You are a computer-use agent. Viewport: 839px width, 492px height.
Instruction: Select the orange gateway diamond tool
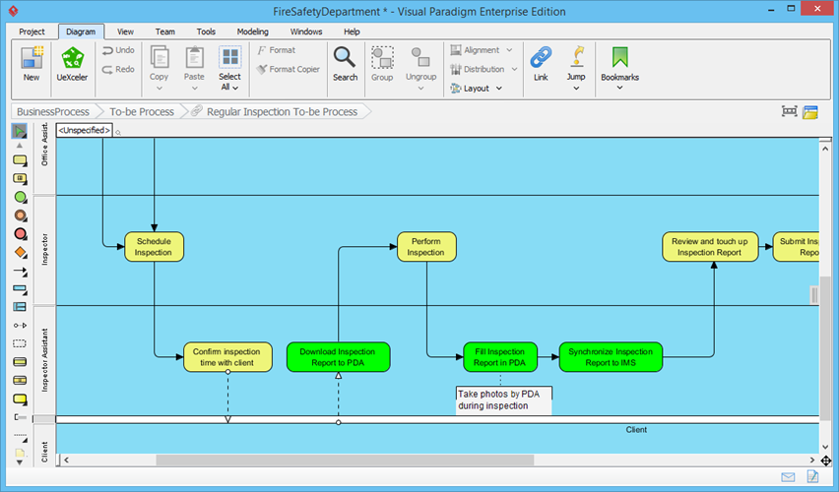click(x=20, y=252)
